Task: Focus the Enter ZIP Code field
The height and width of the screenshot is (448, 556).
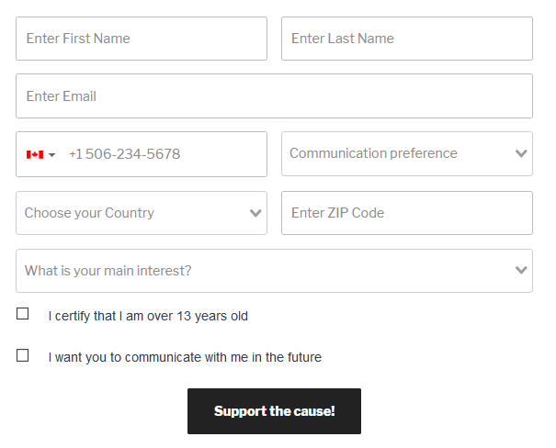Action: click(x=406, y=213)
